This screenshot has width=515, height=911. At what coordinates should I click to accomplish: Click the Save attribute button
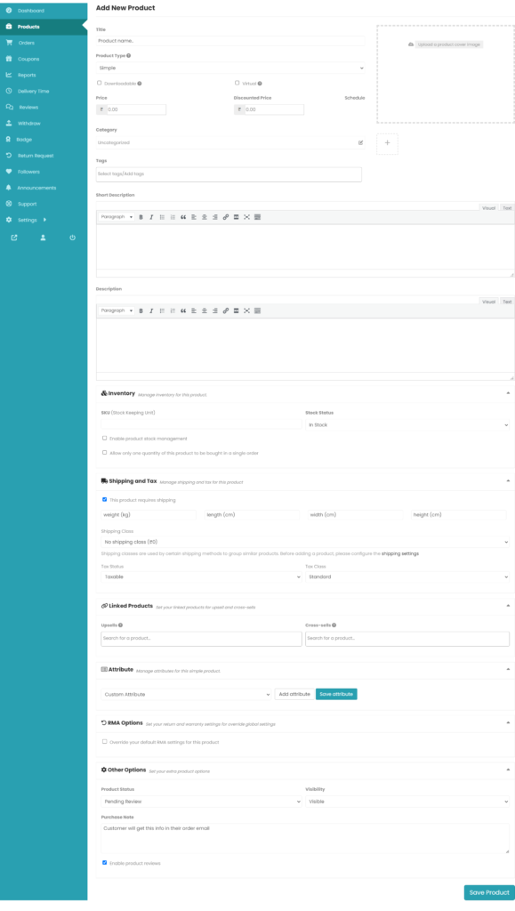click(336, 694)
